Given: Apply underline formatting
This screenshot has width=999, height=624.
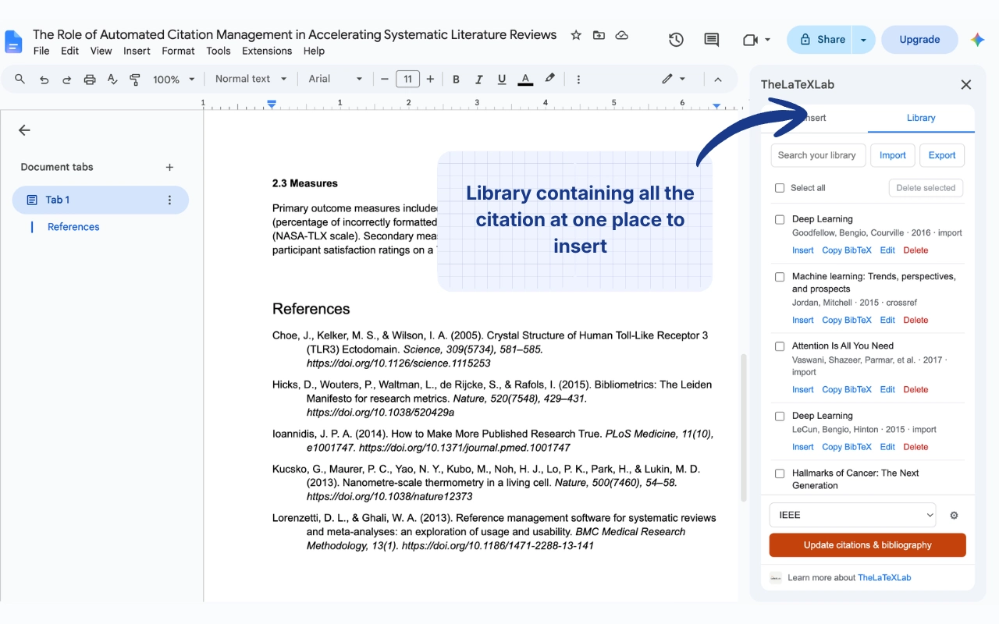Looking at the screenshot, I should tap(502, 79).
